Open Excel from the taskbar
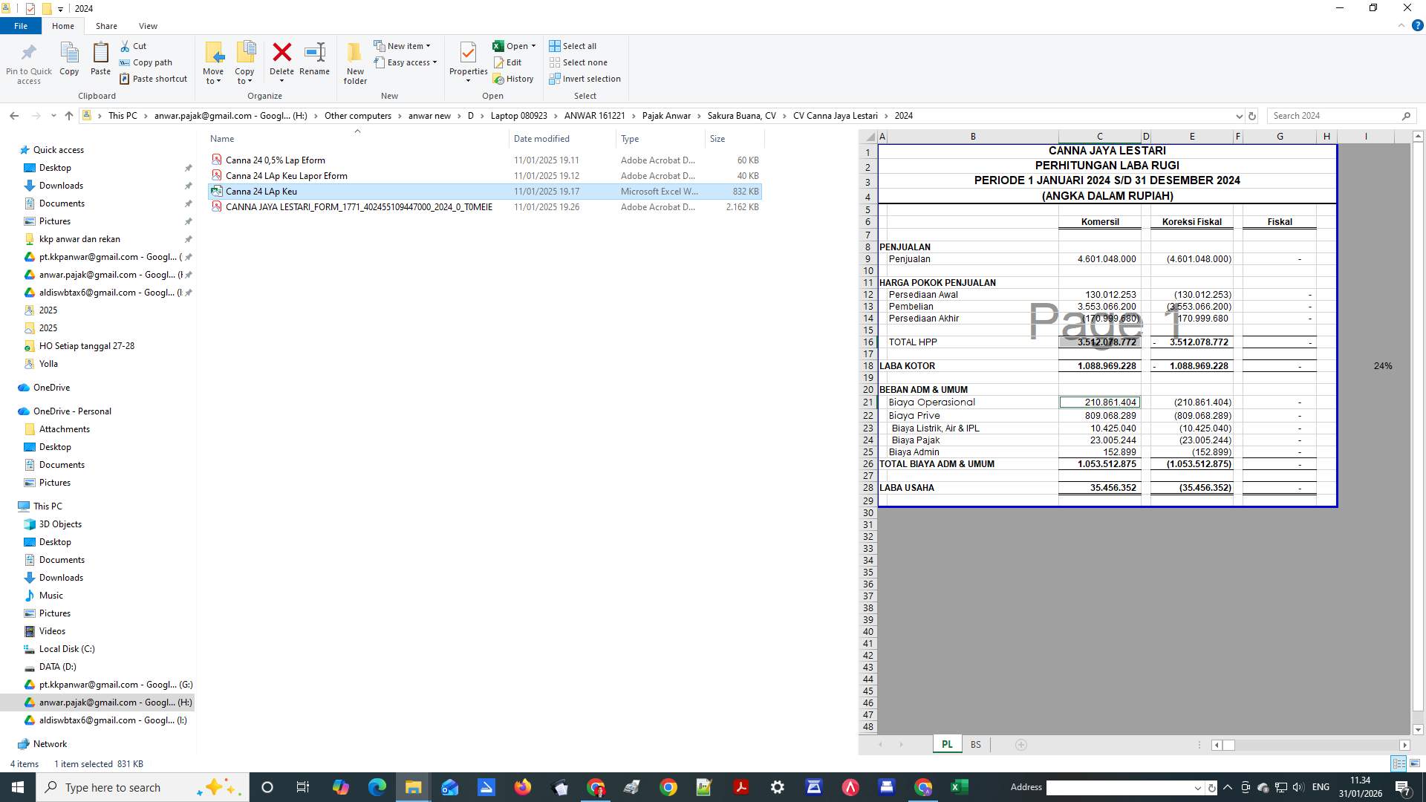Viewport: 1426px width, 802px height. 959,786
